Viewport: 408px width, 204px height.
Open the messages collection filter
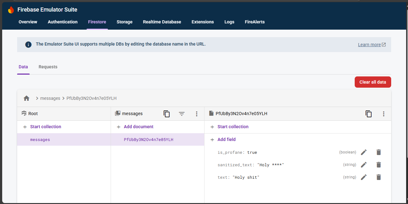(x=182, y=114)
